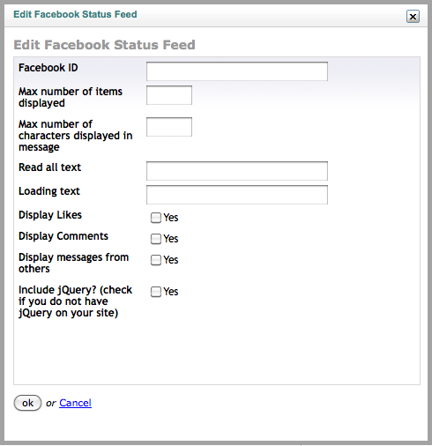Screen dimensions: 432x446
Task: Close the Edit Facebook Status Feed dialog
Action: click(x=413, y=17)
